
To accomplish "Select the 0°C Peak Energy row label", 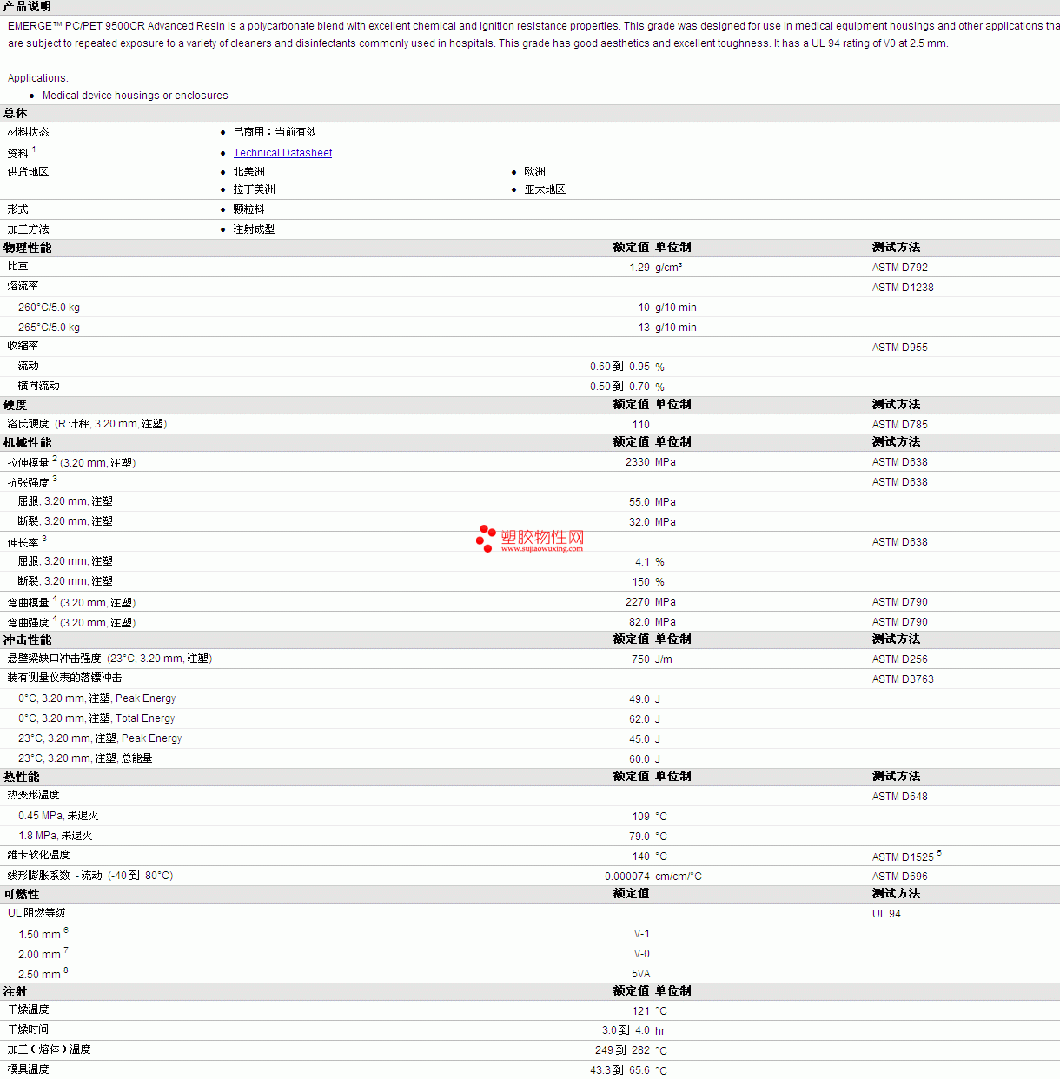I will pos(96,698).
